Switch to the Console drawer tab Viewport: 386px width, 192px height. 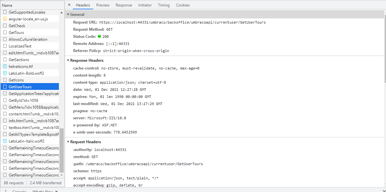(19, 191)
